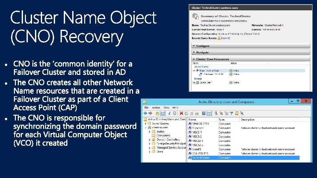317x178 pixels.
Task: Expand the Builtin folder node
Action: point(150,131)
